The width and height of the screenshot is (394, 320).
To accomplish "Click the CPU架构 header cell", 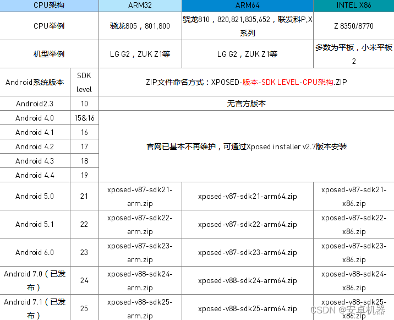I will point(49,6).
